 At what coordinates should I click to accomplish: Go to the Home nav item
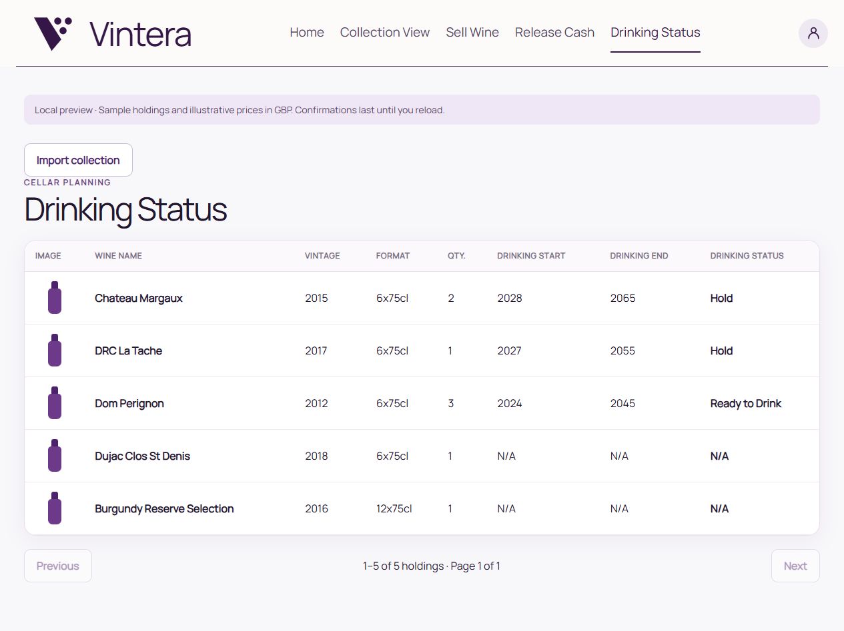(x=307, y=32)
